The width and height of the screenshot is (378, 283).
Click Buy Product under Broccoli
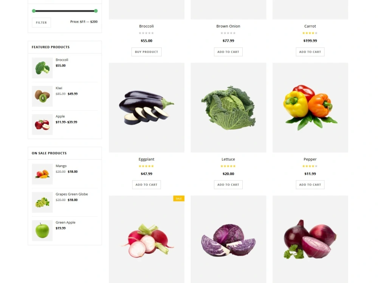coord(147,52)
